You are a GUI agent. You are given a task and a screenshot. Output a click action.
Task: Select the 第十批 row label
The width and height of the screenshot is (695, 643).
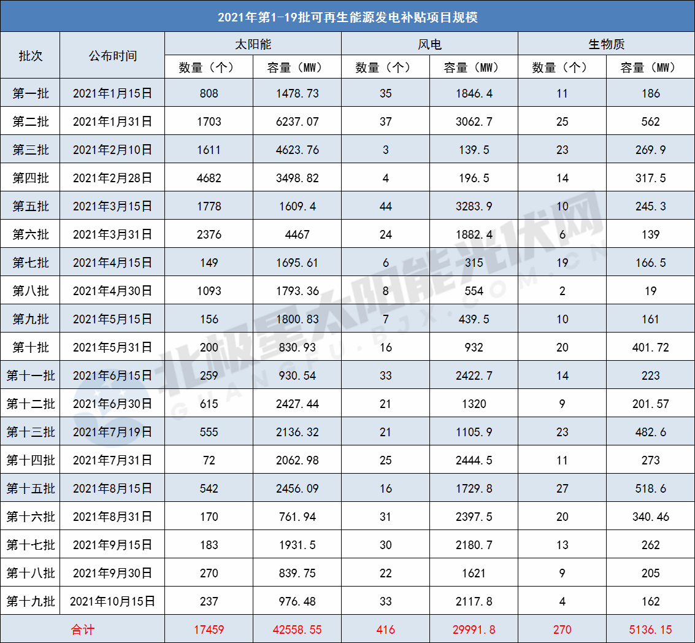pos(31,347)
